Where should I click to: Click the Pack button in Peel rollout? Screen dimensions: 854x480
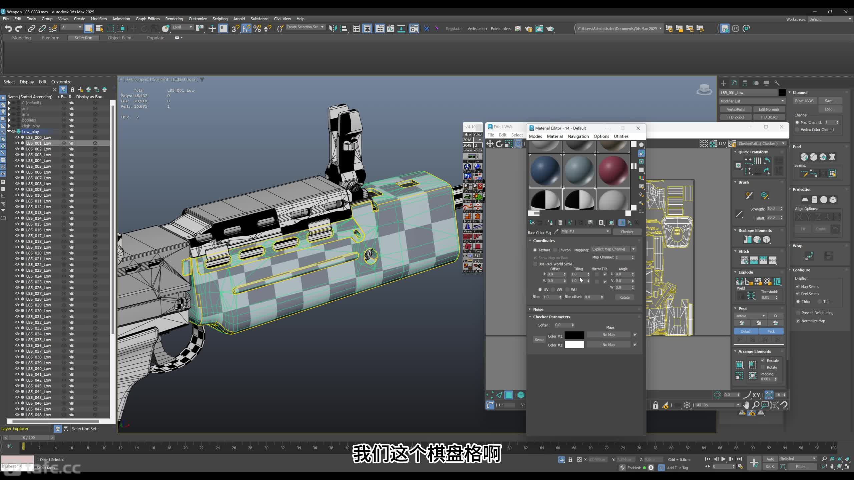[771, 331]
